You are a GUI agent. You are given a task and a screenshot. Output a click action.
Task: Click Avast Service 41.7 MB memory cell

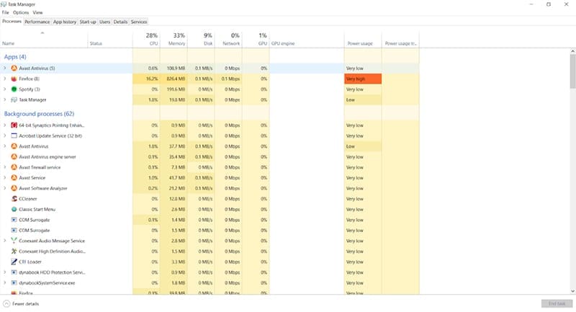(x=174, y=178)
